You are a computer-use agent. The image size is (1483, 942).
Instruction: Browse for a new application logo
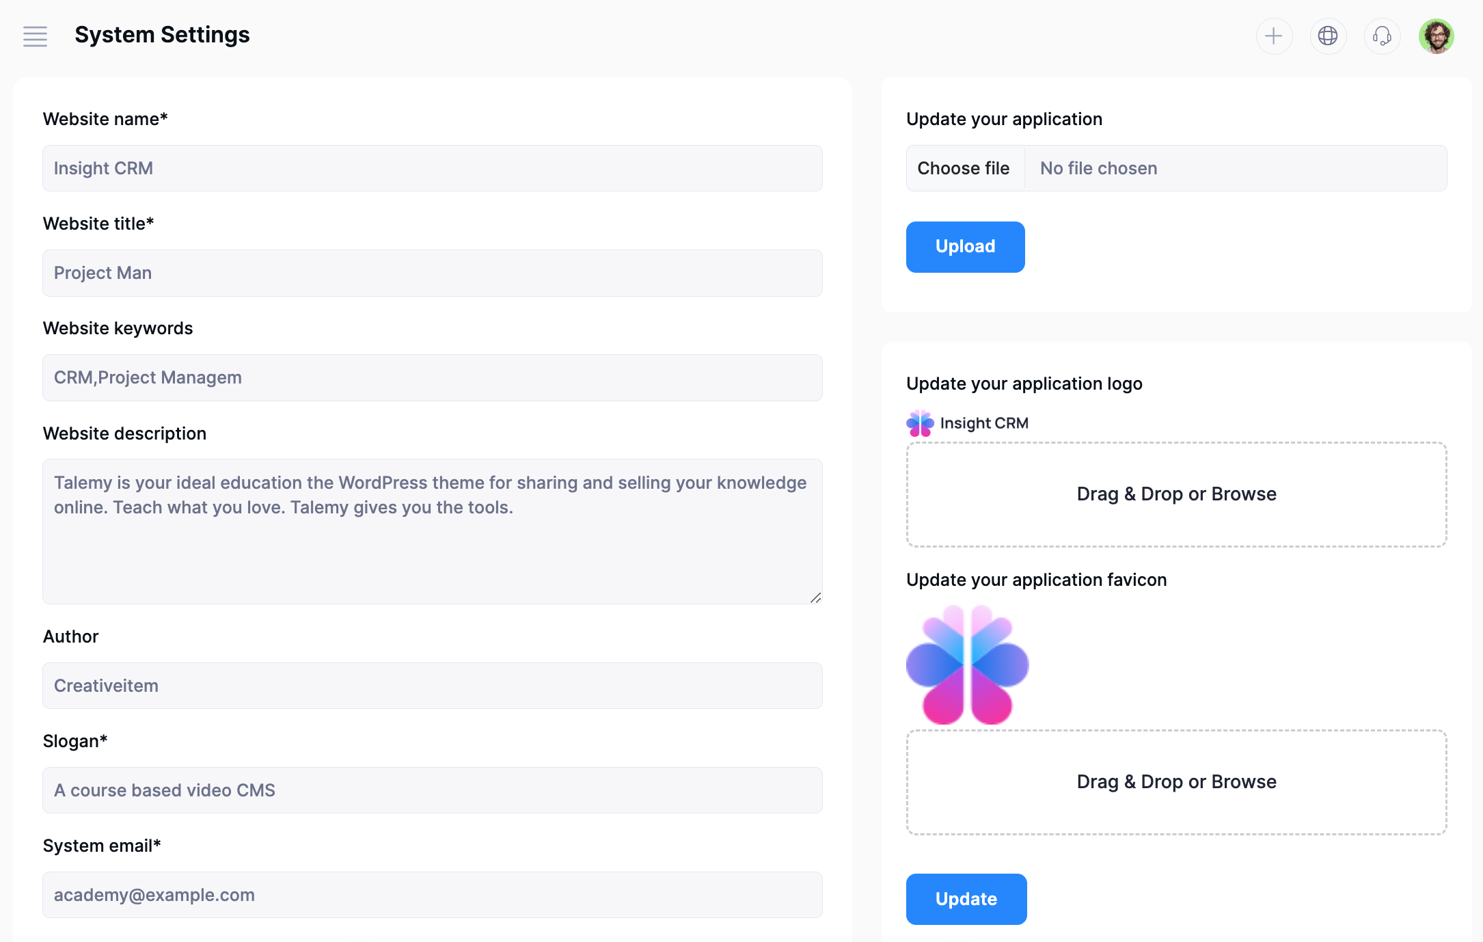[1176, 494]
